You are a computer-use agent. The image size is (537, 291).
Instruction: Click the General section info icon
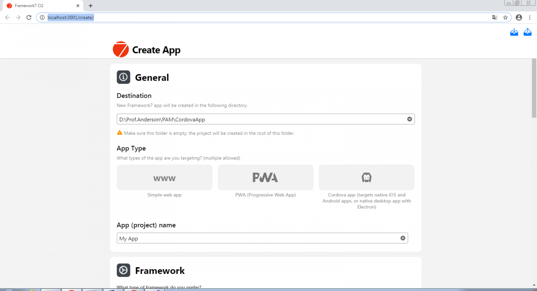(x=124, y=77)
